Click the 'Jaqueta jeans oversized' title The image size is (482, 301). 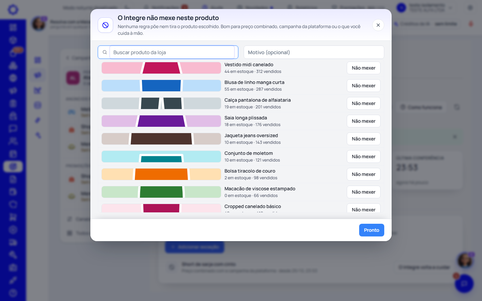coord(251,135)
